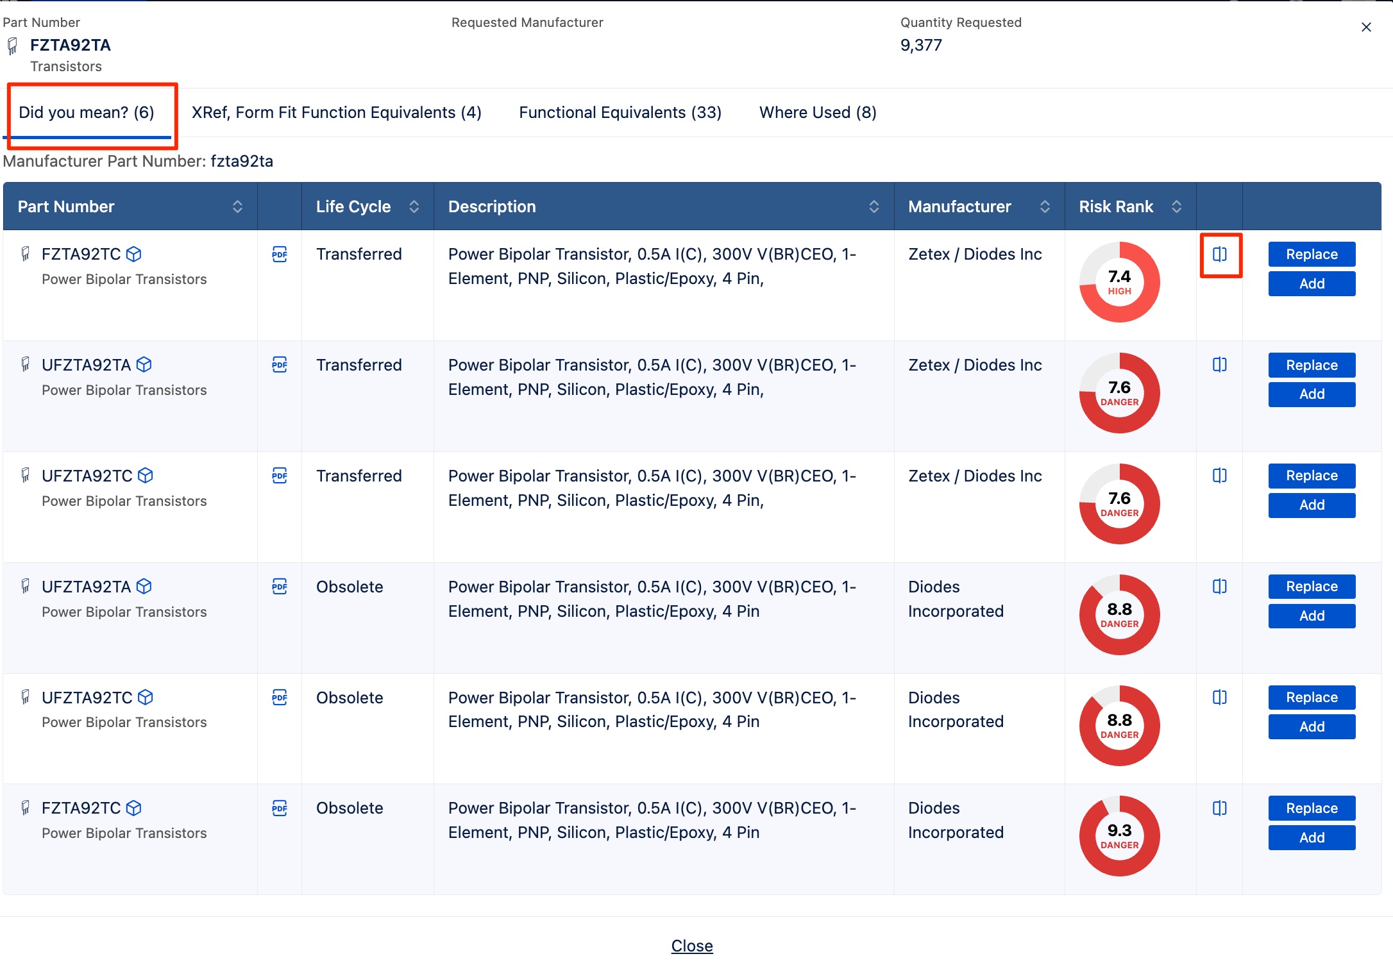Image resolution: width=1393 pixels, height=963 pixels.
Task: Open PDF datasheet for Obsolete UFZTA92TA
Action: click(x=280, y=587)
